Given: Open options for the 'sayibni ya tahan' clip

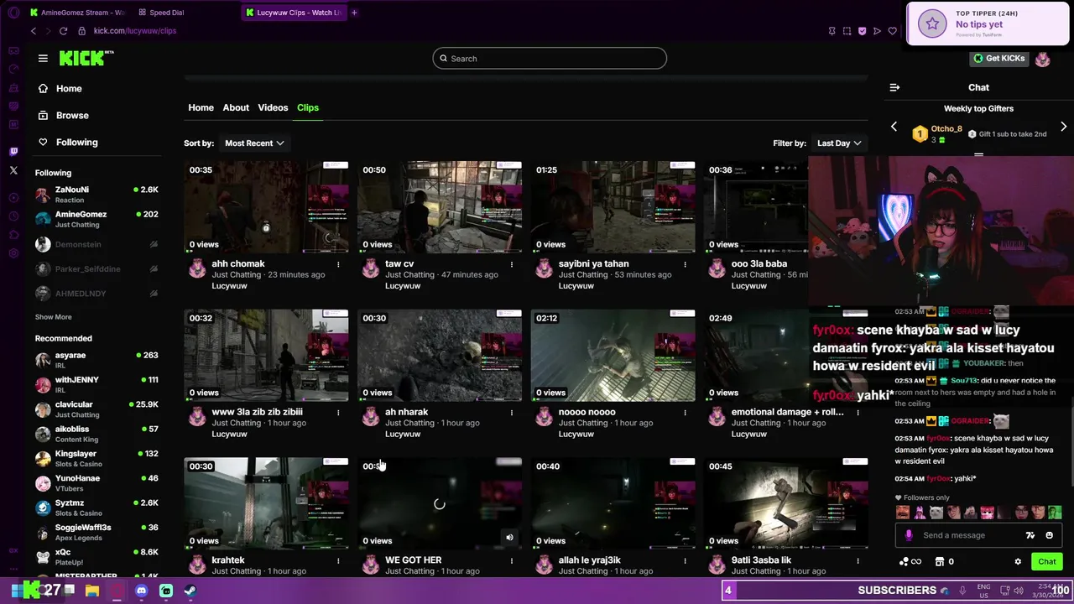Looking at the screenshot, I should pos(685,264).
